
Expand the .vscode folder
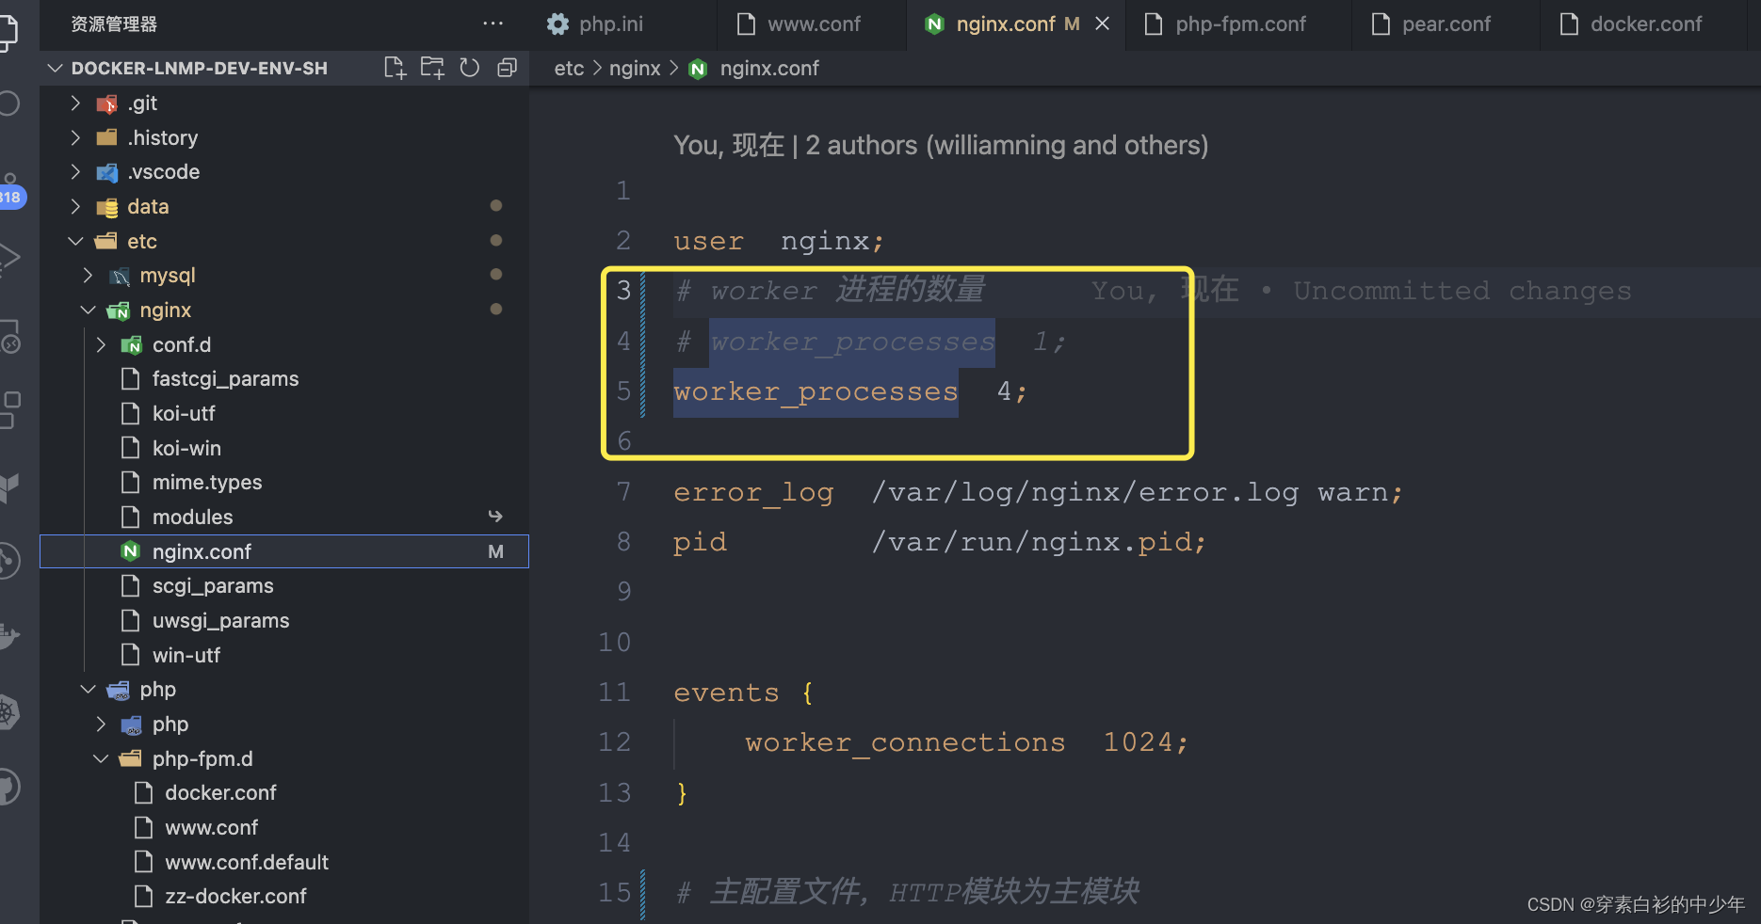coord(75,172)
